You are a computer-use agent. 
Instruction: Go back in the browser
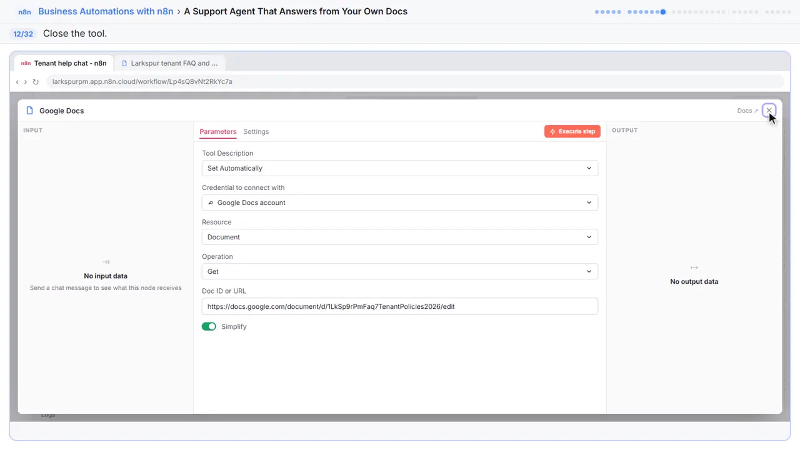click(x=17, y=82)
